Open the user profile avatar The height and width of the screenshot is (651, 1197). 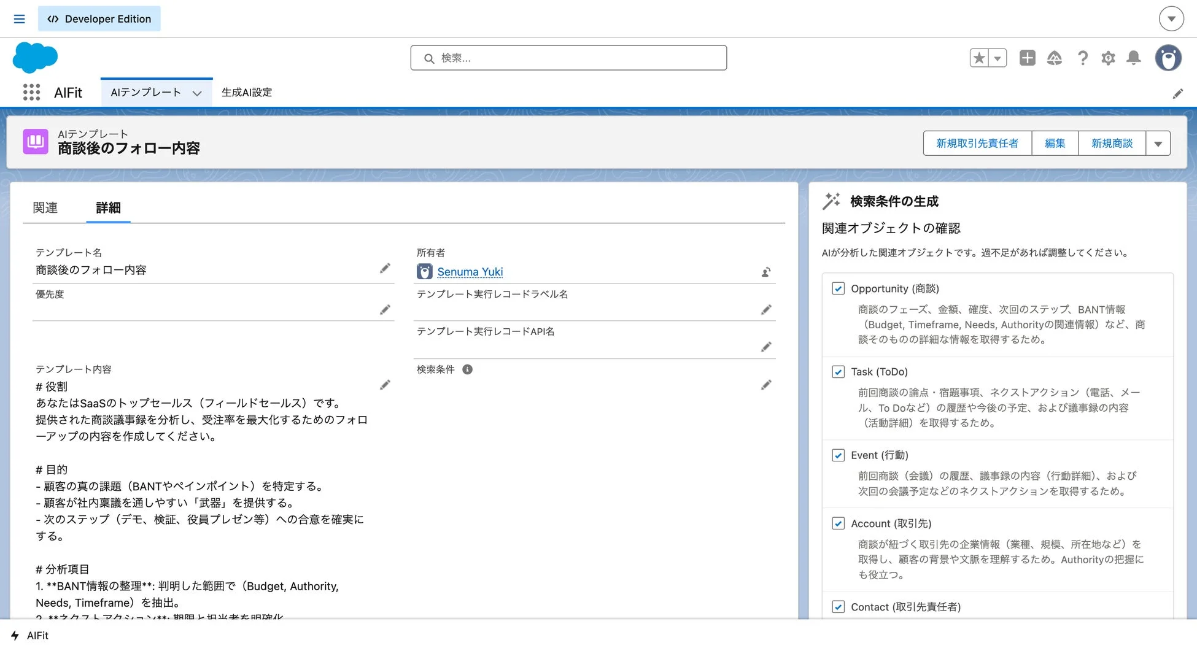tap(1168, 58)
